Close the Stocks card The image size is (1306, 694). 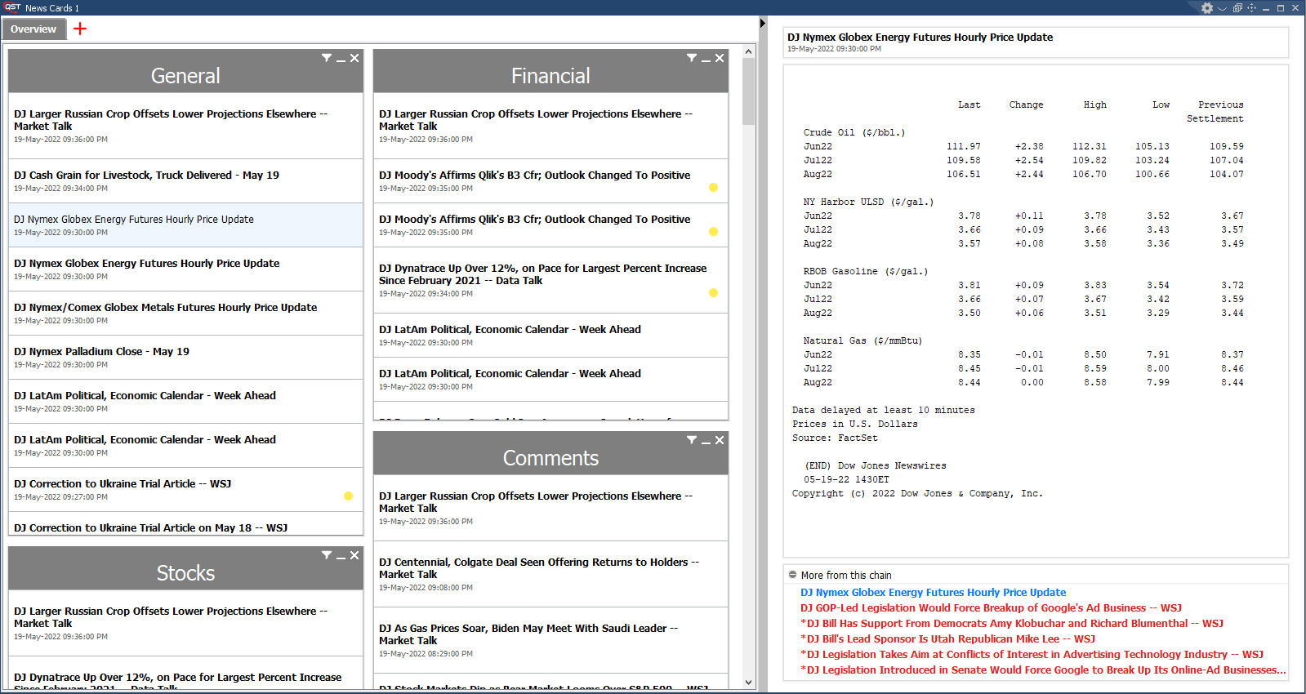coord(354,555)
